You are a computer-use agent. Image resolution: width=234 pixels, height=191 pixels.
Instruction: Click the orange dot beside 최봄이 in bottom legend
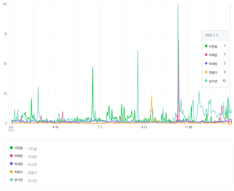pos(11,172)
